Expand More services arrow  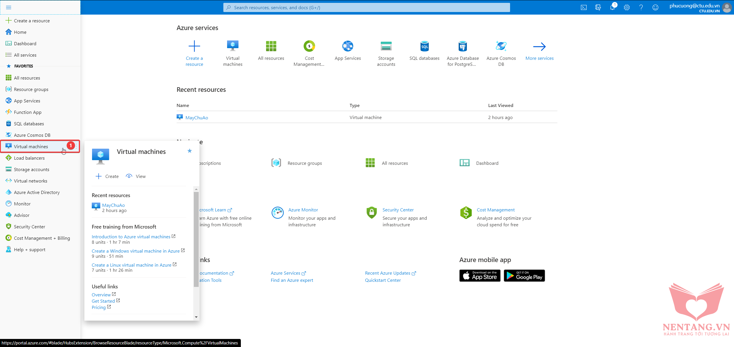pyautogui.click(x=539, y=46)
